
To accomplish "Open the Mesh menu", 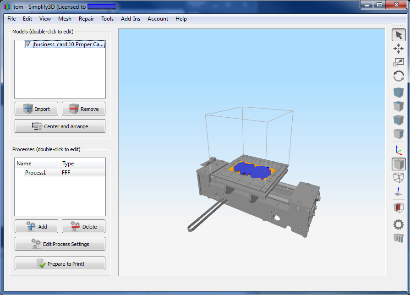I will [x=65, y=19].
